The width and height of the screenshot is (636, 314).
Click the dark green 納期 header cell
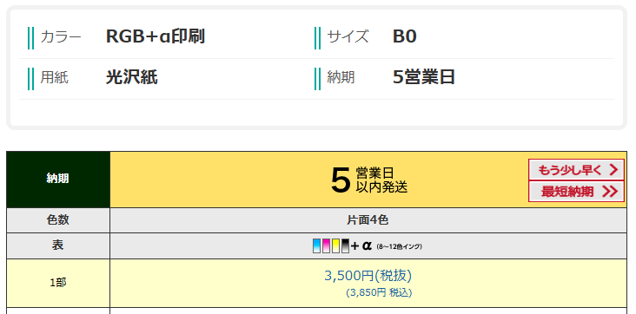58,180
